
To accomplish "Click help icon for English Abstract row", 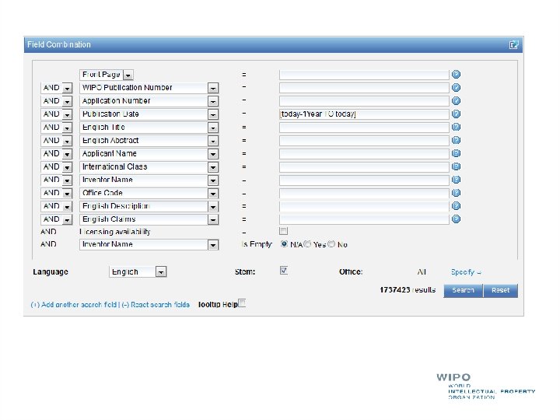I will [x=456, y=140].
